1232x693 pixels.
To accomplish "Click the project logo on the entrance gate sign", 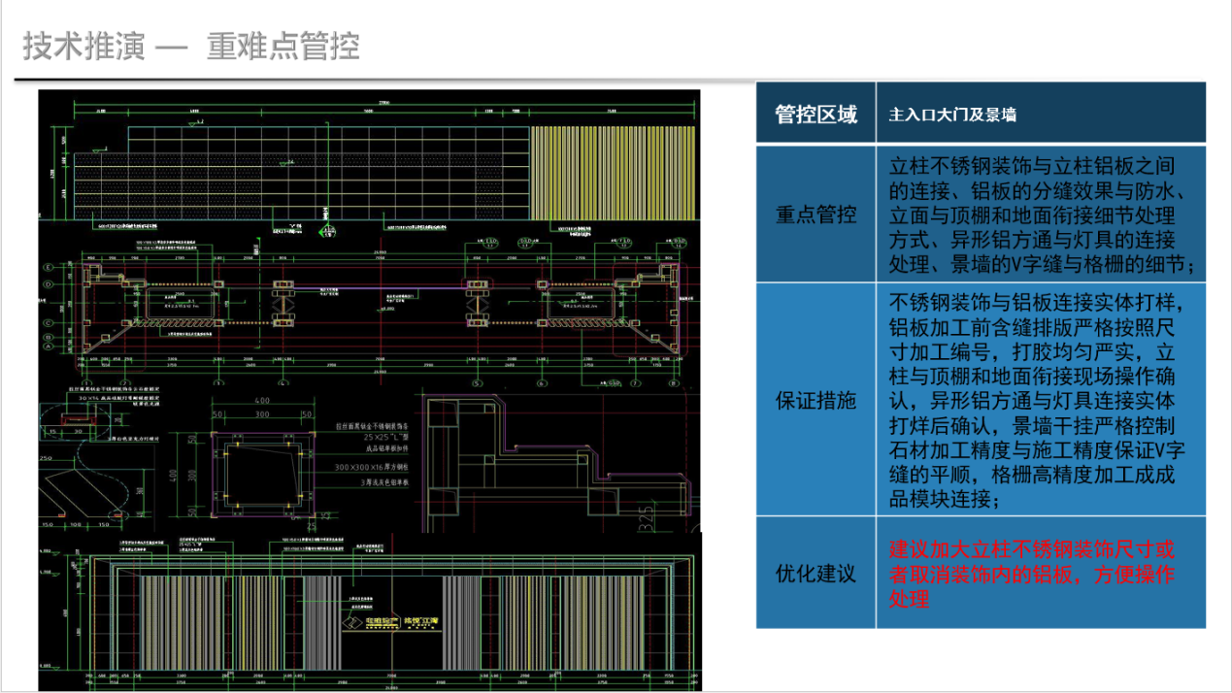I will coord(352,622).
